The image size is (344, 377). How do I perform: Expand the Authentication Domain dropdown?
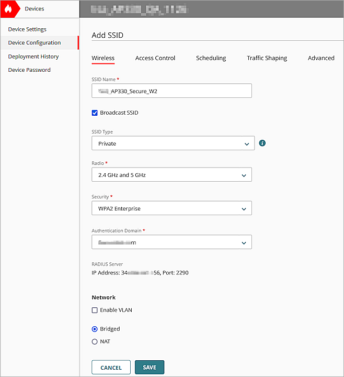click(171, 242)
